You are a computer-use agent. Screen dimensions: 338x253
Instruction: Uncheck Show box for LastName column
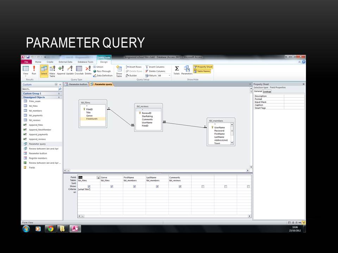point(157,187)
